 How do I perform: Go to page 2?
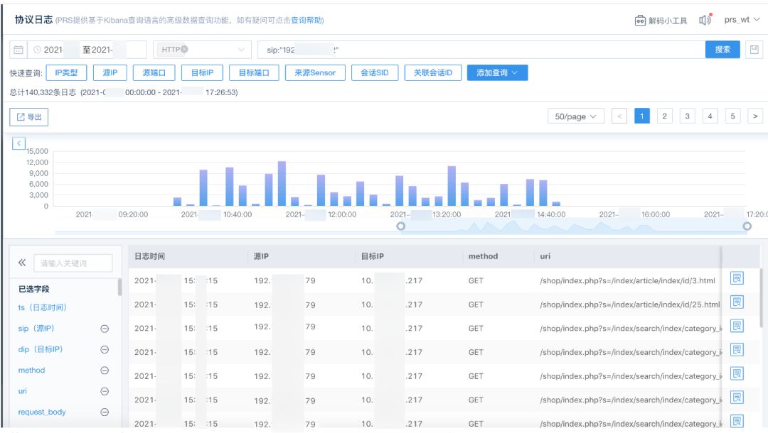[665, 116]
